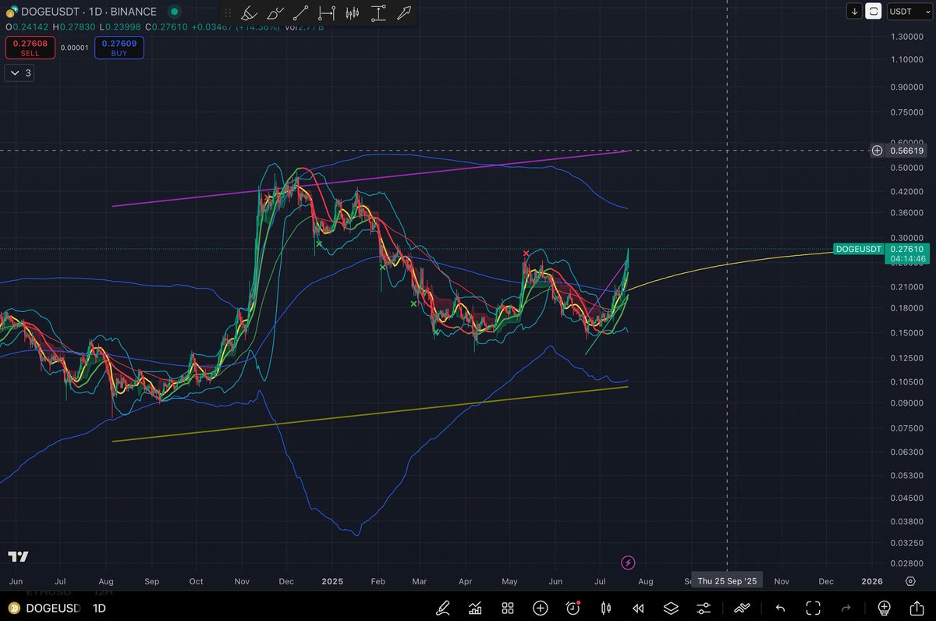The image size is (936, 621).
Task: Click the Thu 25 Sep '25 date label
Action: [727, 581]
